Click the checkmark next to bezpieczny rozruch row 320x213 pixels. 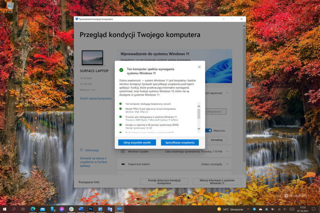[x=120, y=104]
